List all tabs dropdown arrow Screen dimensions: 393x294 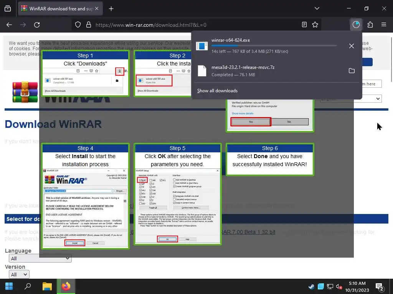tap(317, 8)
